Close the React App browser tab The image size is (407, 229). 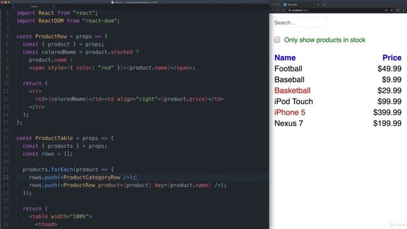pyautogui.click(x=318, y=4)
